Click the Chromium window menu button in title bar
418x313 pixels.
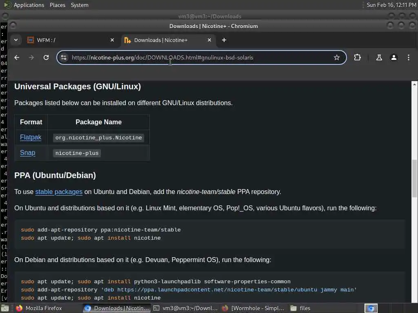pos(13,26)
